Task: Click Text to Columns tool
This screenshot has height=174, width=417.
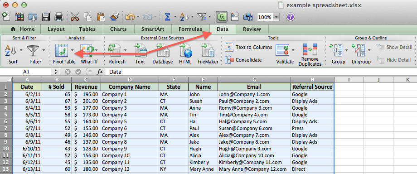Action: [248, 47]
